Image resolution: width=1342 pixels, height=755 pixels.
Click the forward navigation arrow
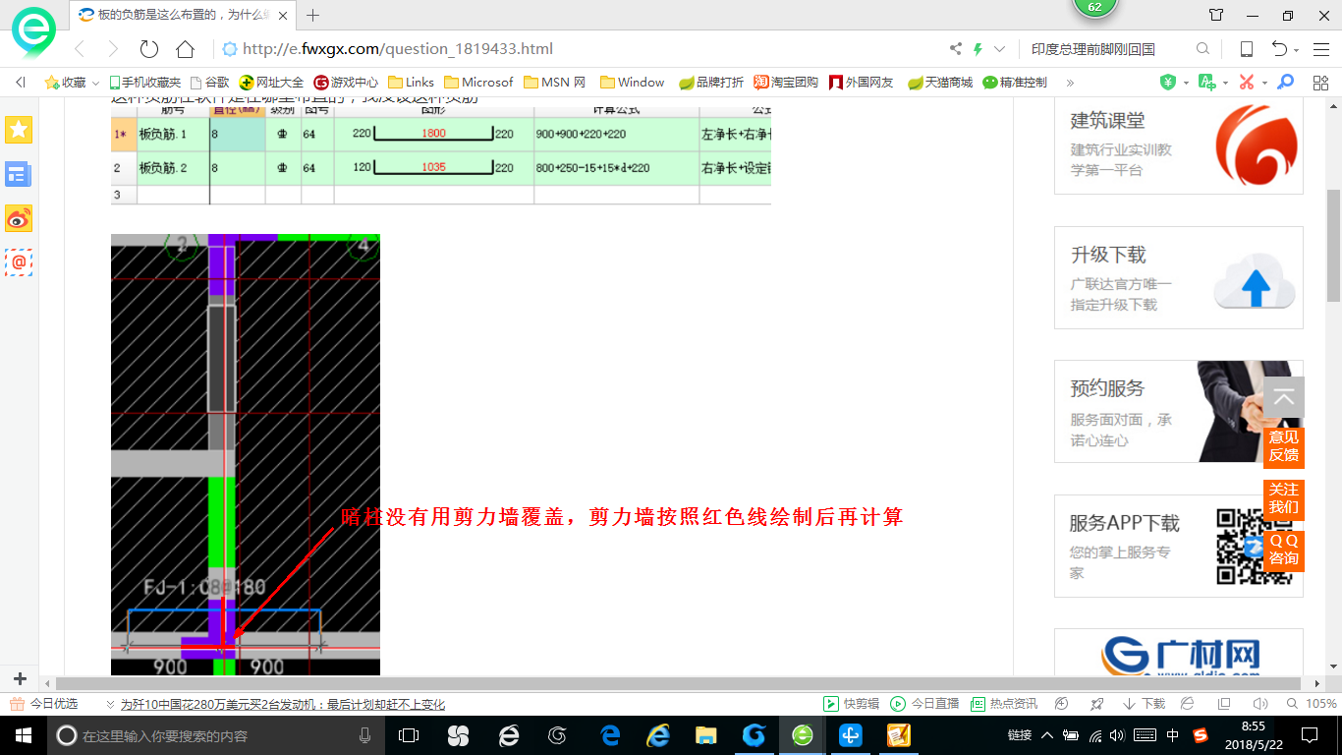tap(113, 49)
